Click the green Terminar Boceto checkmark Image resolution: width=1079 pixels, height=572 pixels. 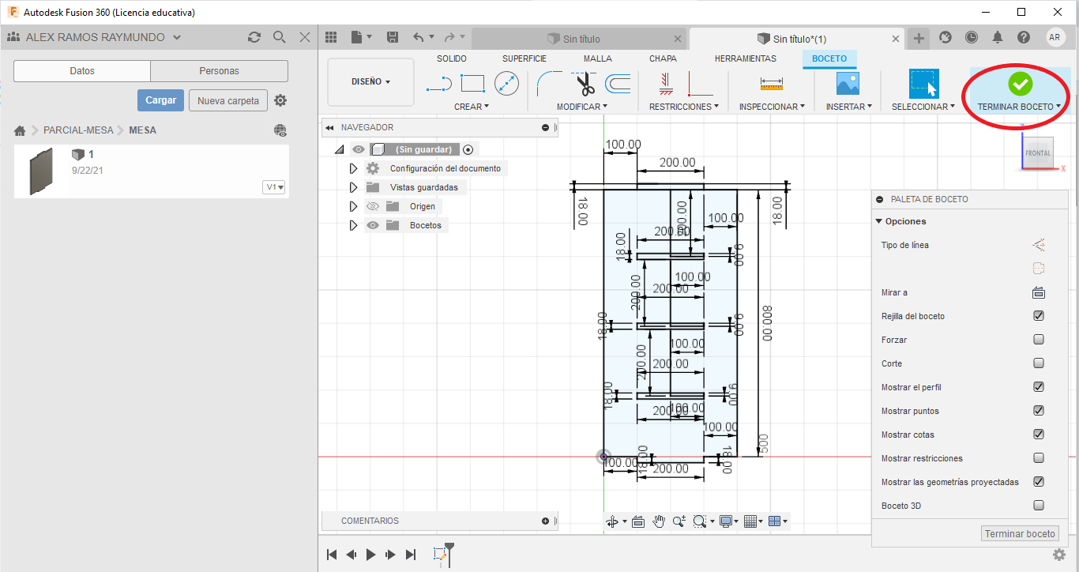(1020, 84)
